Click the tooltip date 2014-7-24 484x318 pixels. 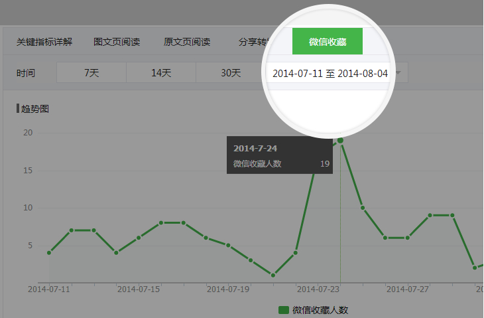pyautogui.click(x=255, y=148)
